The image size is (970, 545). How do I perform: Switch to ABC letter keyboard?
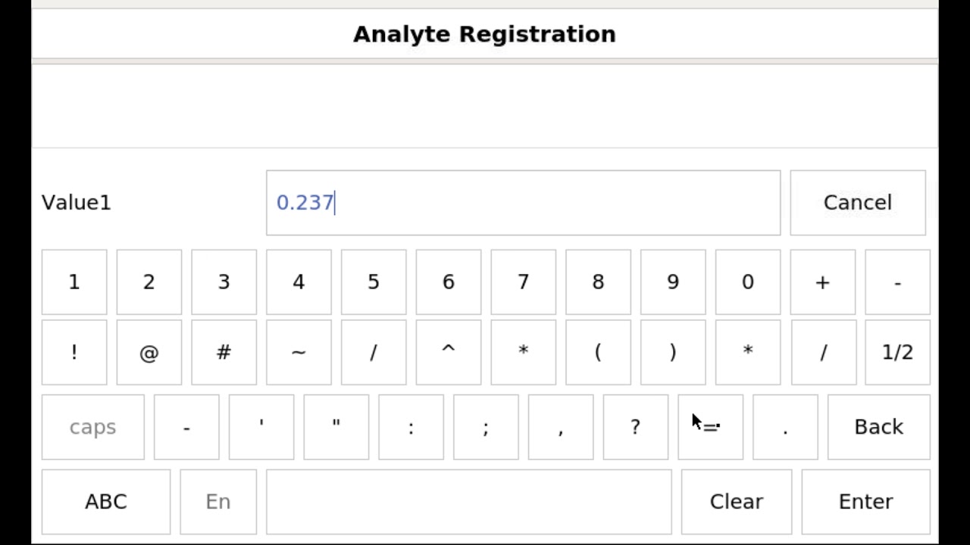106,502
